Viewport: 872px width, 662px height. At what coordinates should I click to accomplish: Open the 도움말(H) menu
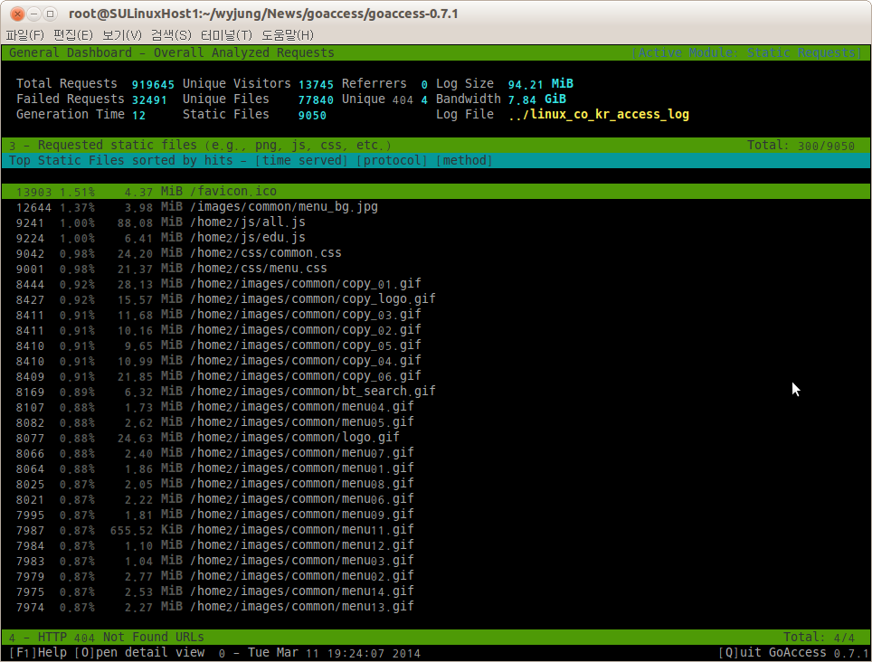coord(288,35)
